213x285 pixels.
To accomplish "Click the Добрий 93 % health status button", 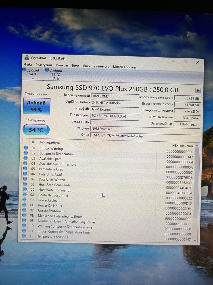I will [37, 106].
